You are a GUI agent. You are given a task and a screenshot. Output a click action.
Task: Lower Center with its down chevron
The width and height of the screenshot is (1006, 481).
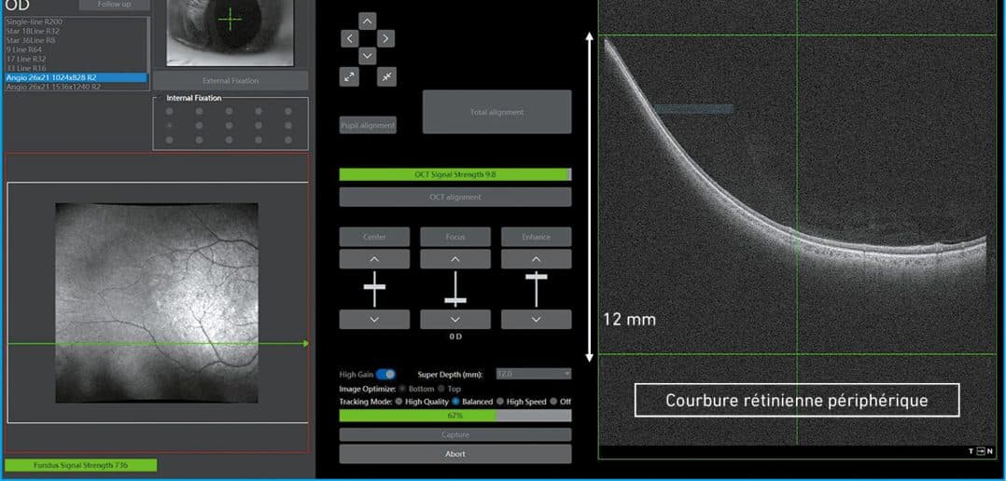tap(375, 319)
